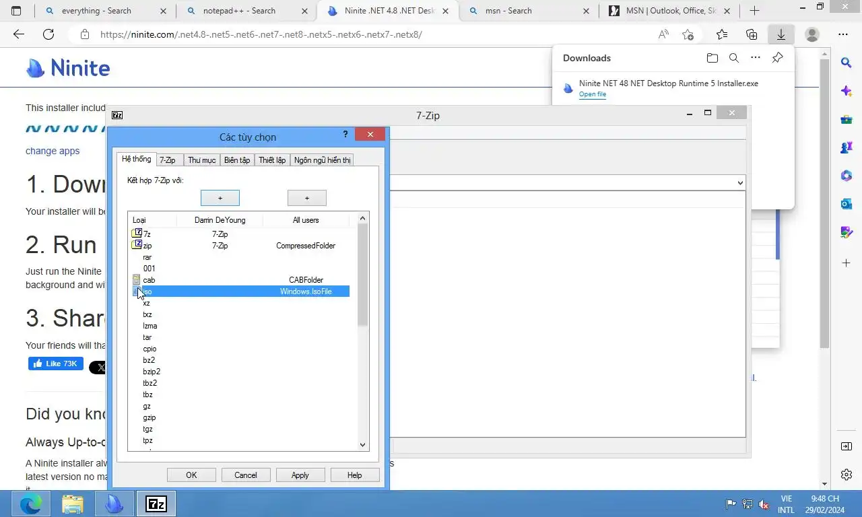Select the Hệ thống tab
Image resolution: width=862 pixels, height=517 pixels.
point(136,159)
